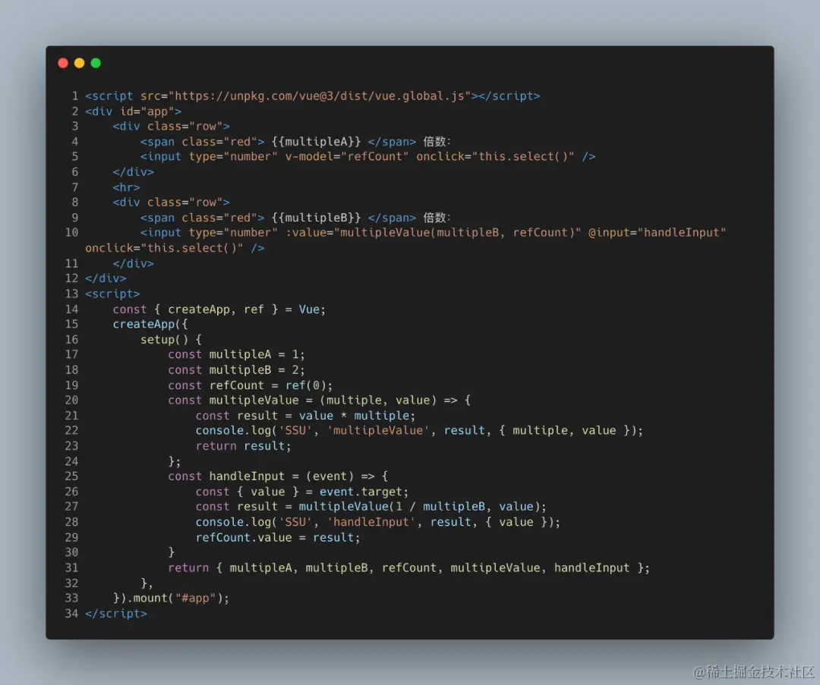
Task: Click the <hr> tag
Action: (x=126, y=187)
